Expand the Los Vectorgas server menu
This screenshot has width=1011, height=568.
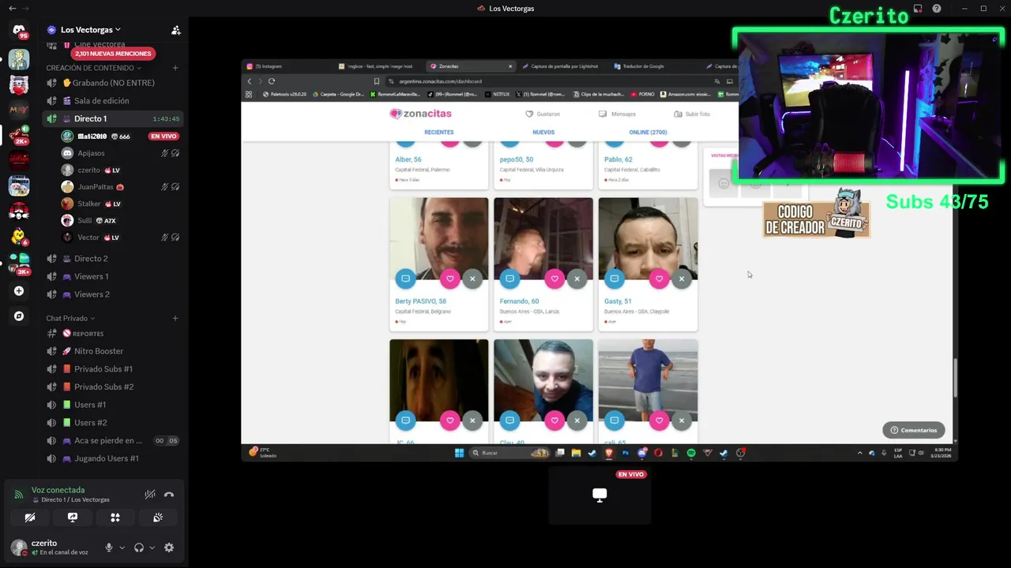point(91,30)
